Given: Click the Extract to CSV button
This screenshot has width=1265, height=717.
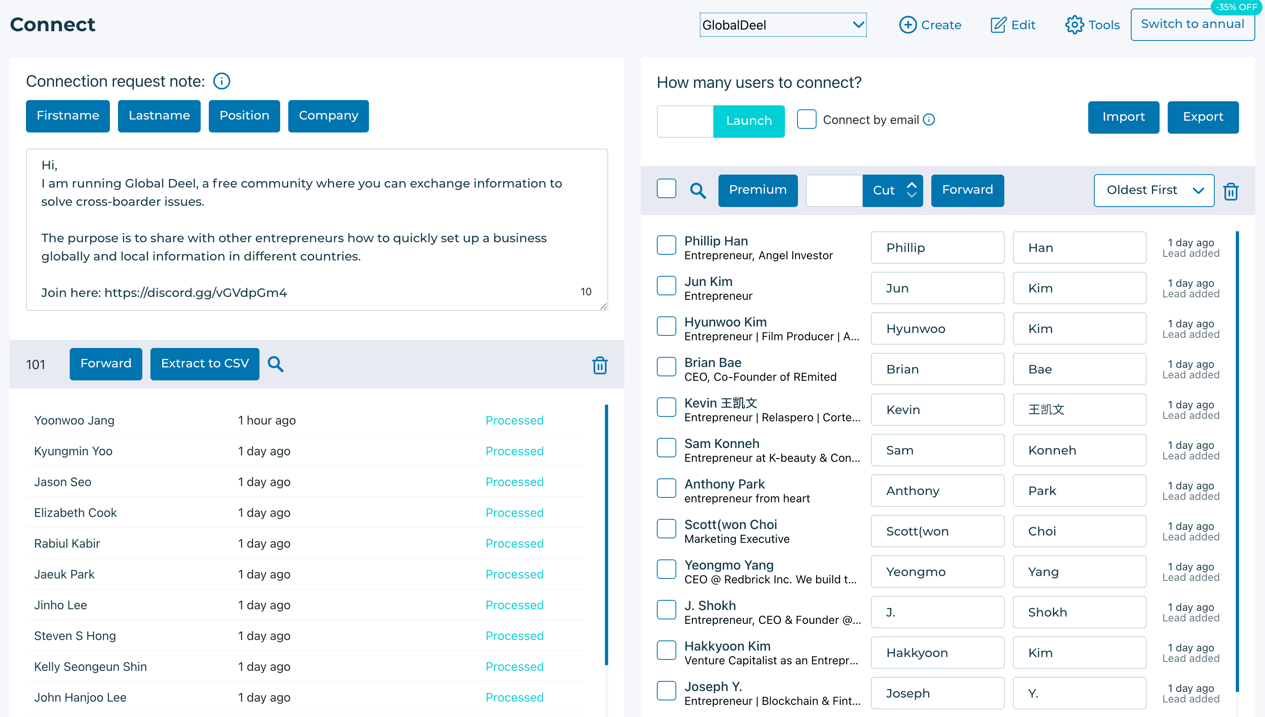Looking at the screenshot, I should coord(205,365).
